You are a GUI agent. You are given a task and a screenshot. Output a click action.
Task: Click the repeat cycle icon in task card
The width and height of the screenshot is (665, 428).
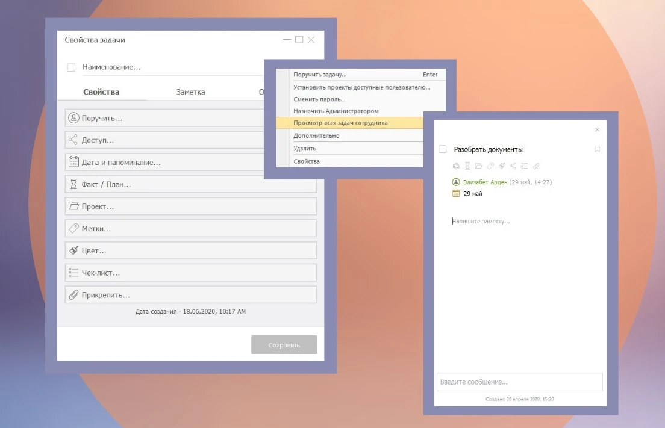point(456,166)
